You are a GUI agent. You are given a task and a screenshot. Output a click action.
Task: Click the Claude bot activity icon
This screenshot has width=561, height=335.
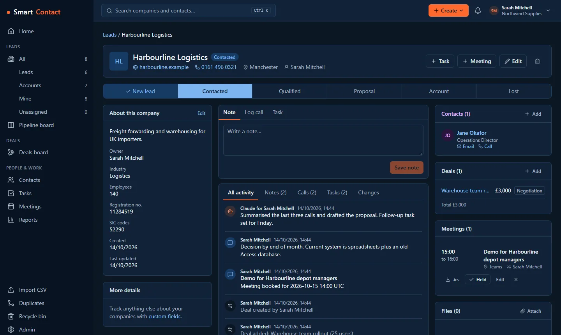[x=230, y=211]
